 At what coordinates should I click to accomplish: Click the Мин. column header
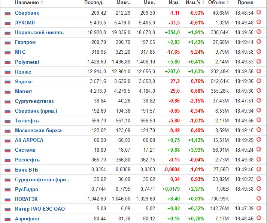149,3
